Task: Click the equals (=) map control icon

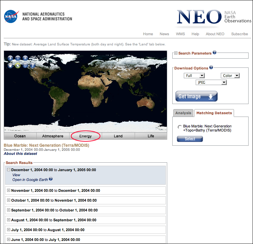Action: [25, 58]
